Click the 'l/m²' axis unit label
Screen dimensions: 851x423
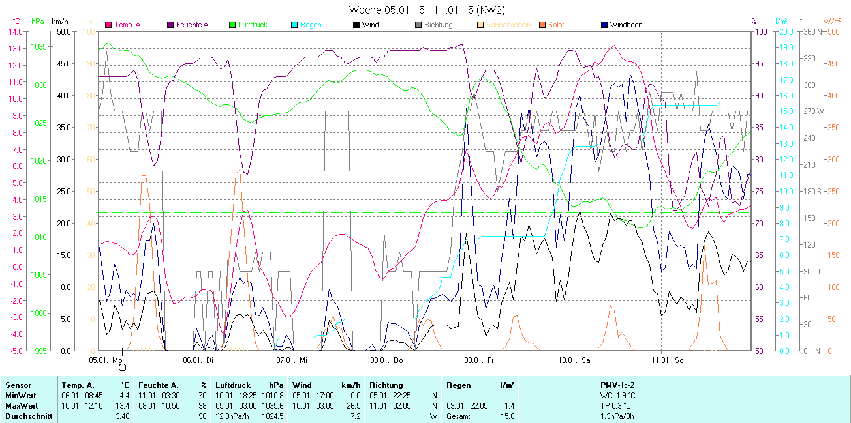tap(782, 22)
